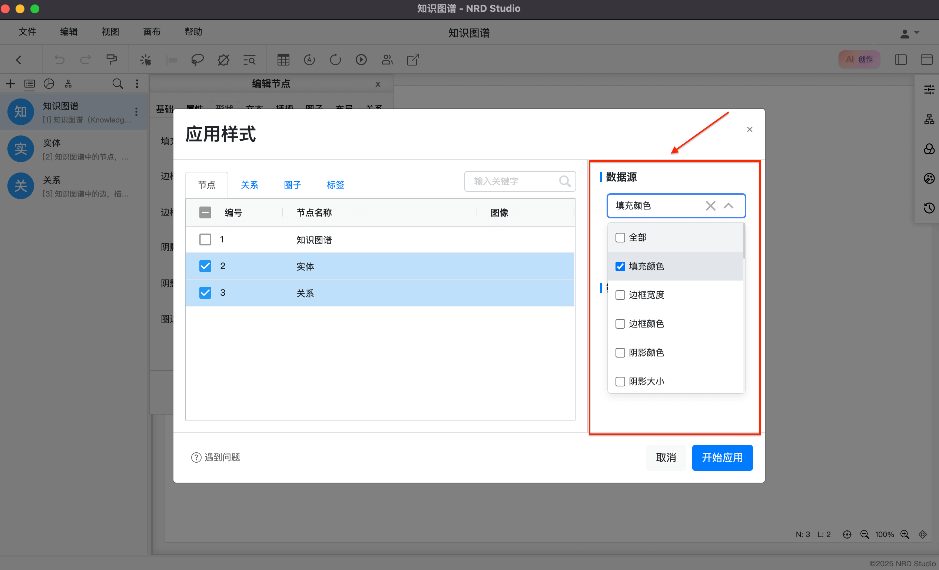Open the 文件 menu
The height and width of the screenshot is (570, 939).
click(27, 32)
